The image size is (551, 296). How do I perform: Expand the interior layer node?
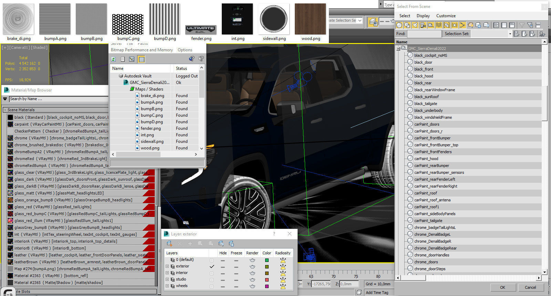coord(167,273)
